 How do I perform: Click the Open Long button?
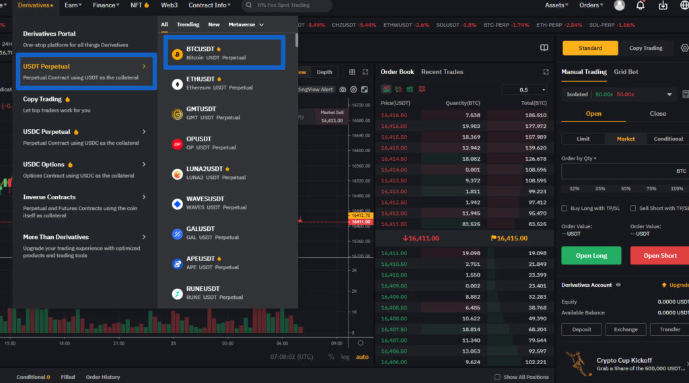point(591,256)
